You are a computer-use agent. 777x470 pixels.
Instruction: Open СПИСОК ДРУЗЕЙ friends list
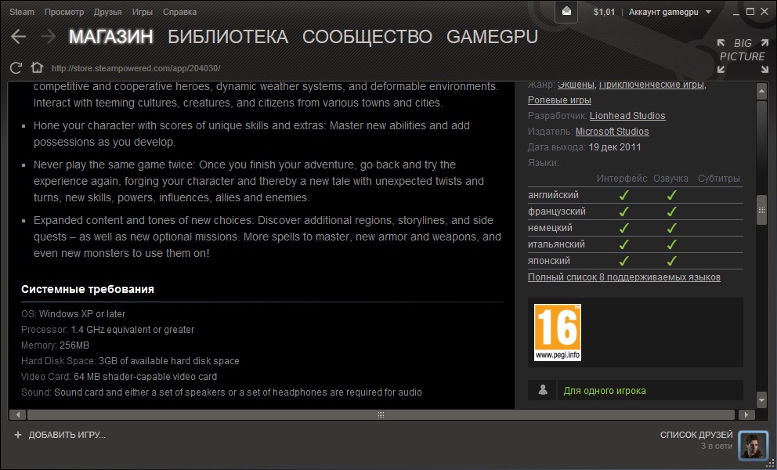click(x=696, y=435)
